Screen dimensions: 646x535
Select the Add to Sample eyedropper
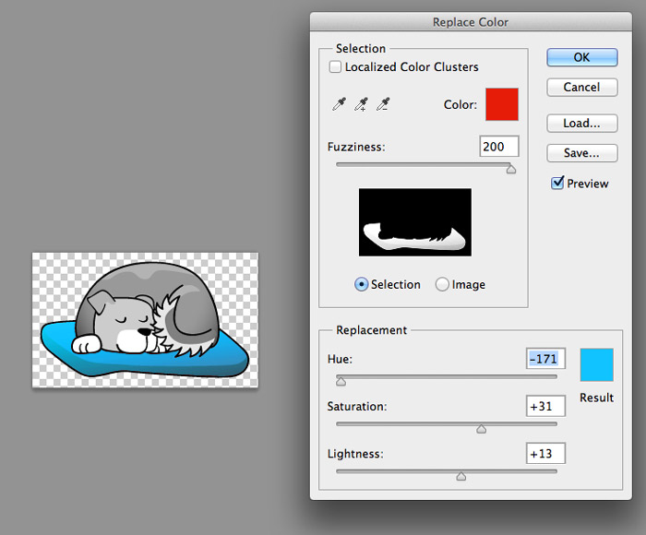[360, 105]
